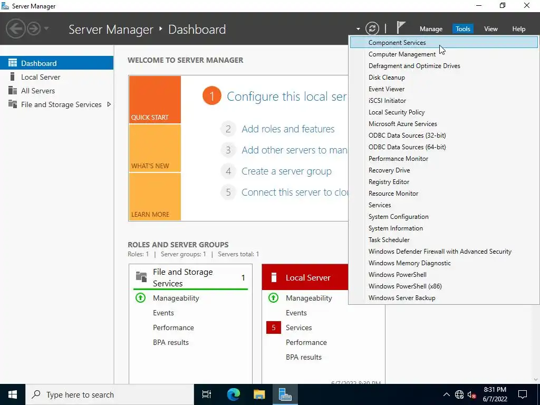
Task: Launch Performance Monitor
Action: click(443, 159)
